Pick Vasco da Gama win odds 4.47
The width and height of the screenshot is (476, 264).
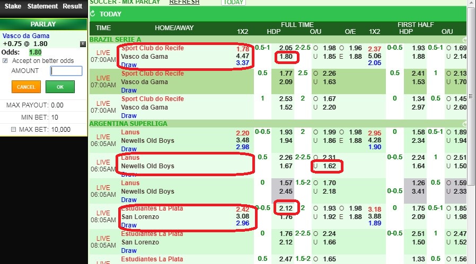(243, 56)
